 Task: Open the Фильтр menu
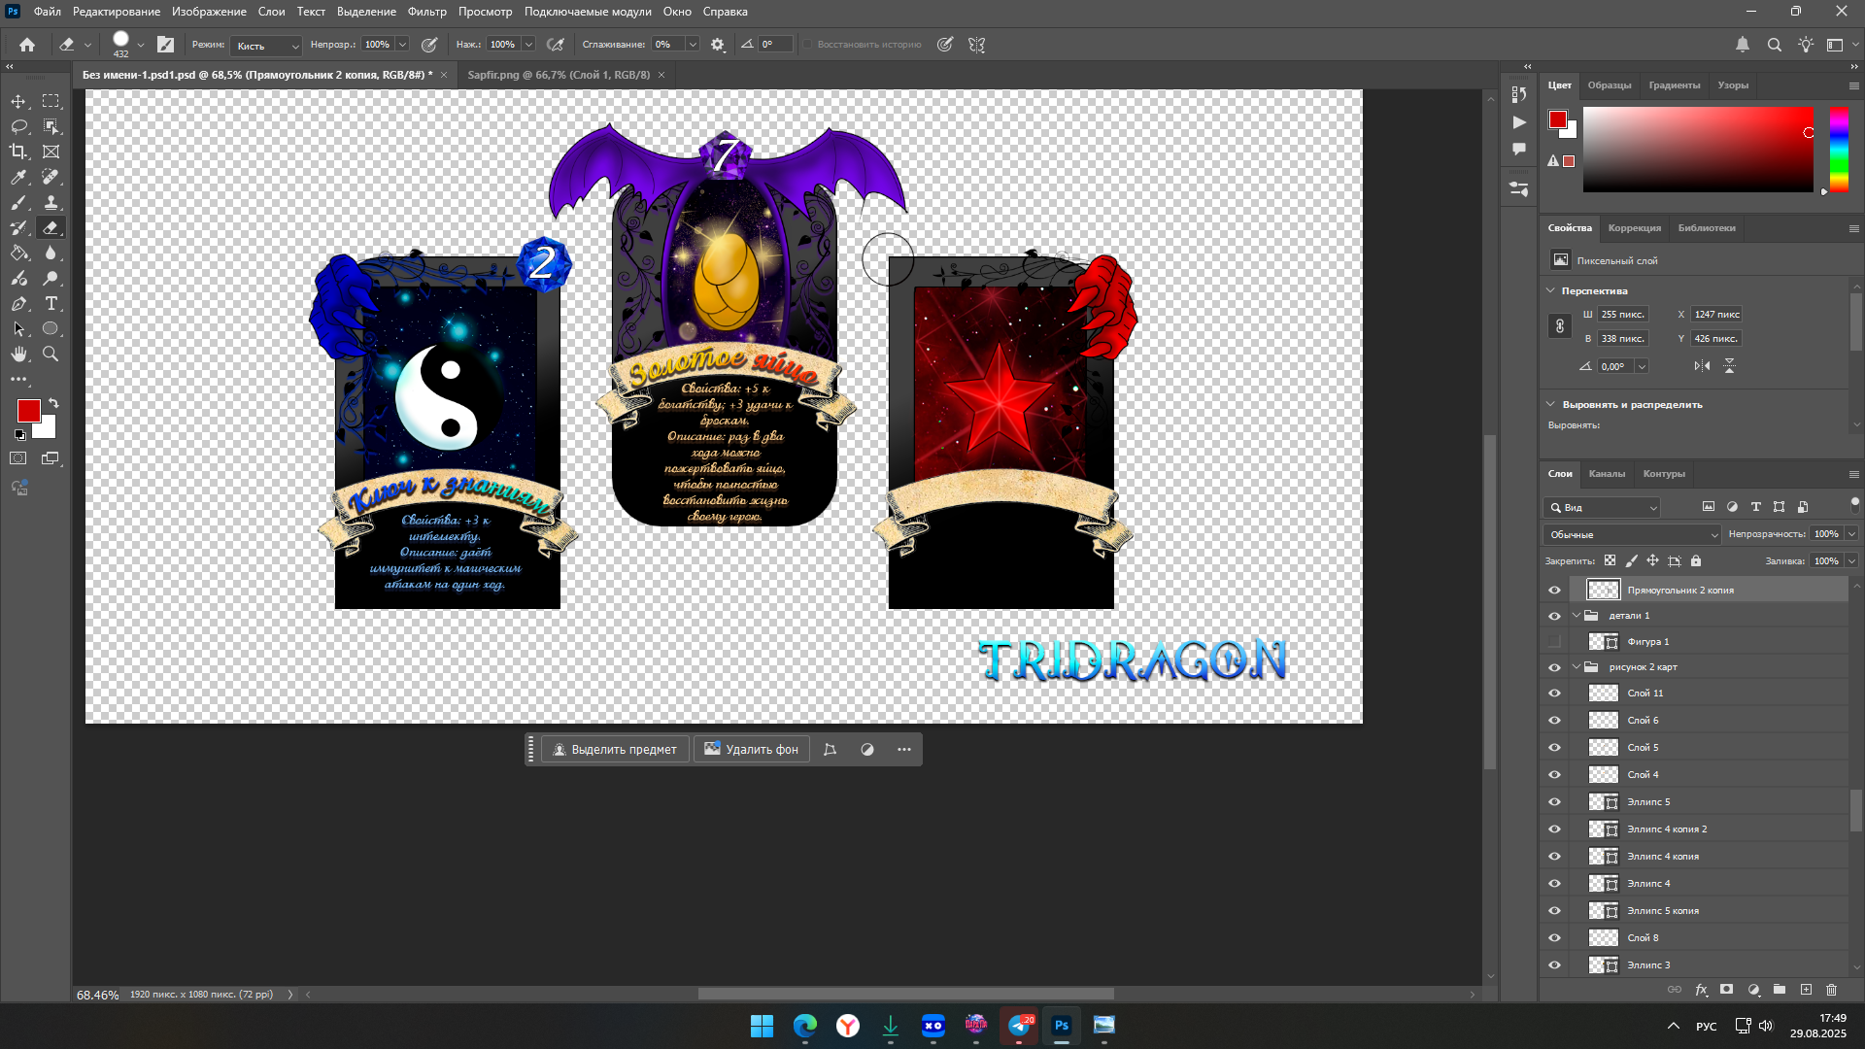(x=426, y=12)
